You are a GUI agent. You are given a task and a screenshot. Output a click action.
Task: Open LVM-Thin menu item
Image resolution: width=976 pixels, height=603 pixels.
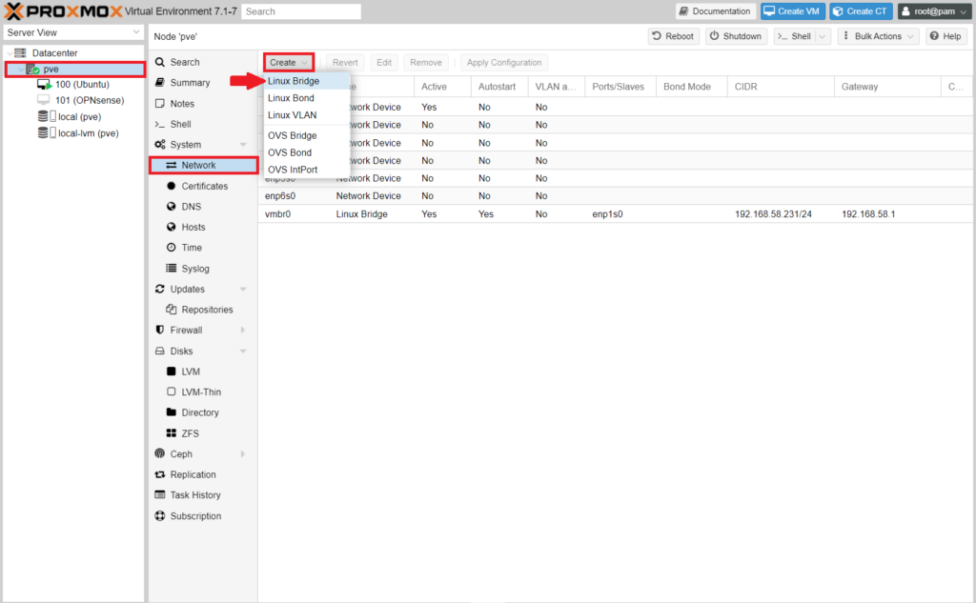tap(203, 392)
